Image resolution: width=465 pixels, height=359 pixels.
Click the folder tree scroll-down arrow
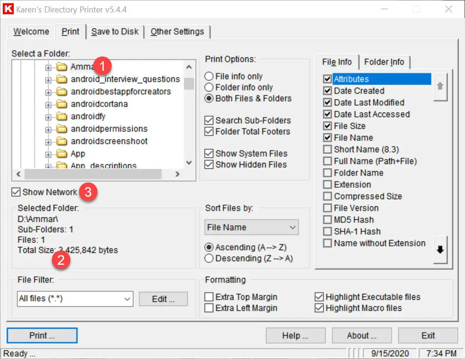click(x=189, y=163)
